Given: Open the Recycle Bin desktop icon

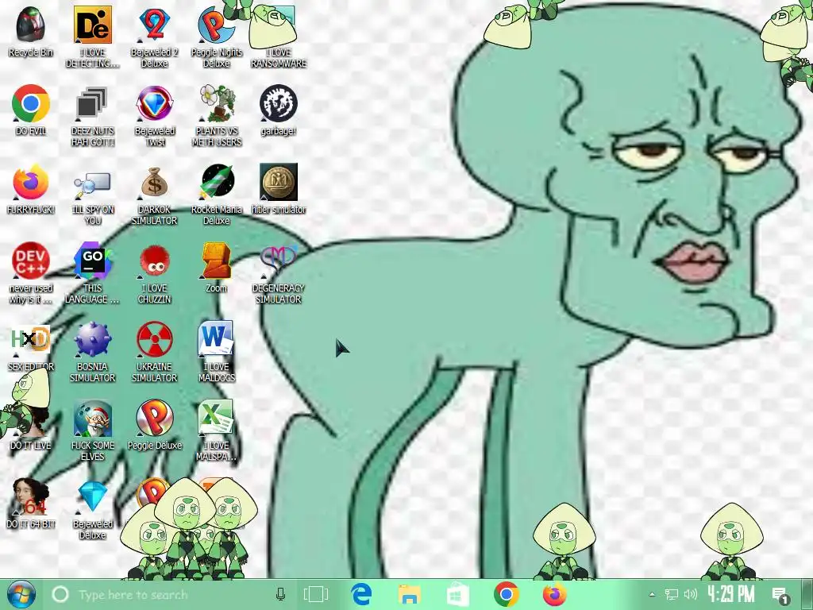Looking at the screenshot, I should 31,25.
